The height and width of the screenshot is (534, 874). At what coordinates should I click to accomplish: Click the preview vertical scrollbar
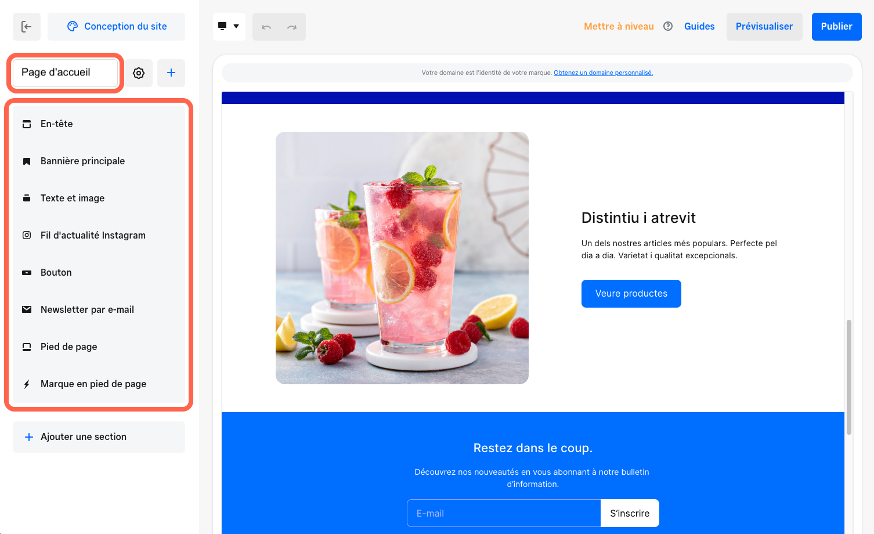pyautogui.click(x=849, y=377)
